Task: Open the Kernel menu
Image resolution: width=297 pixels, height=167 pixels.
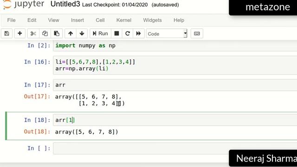Action: (124, 20)
